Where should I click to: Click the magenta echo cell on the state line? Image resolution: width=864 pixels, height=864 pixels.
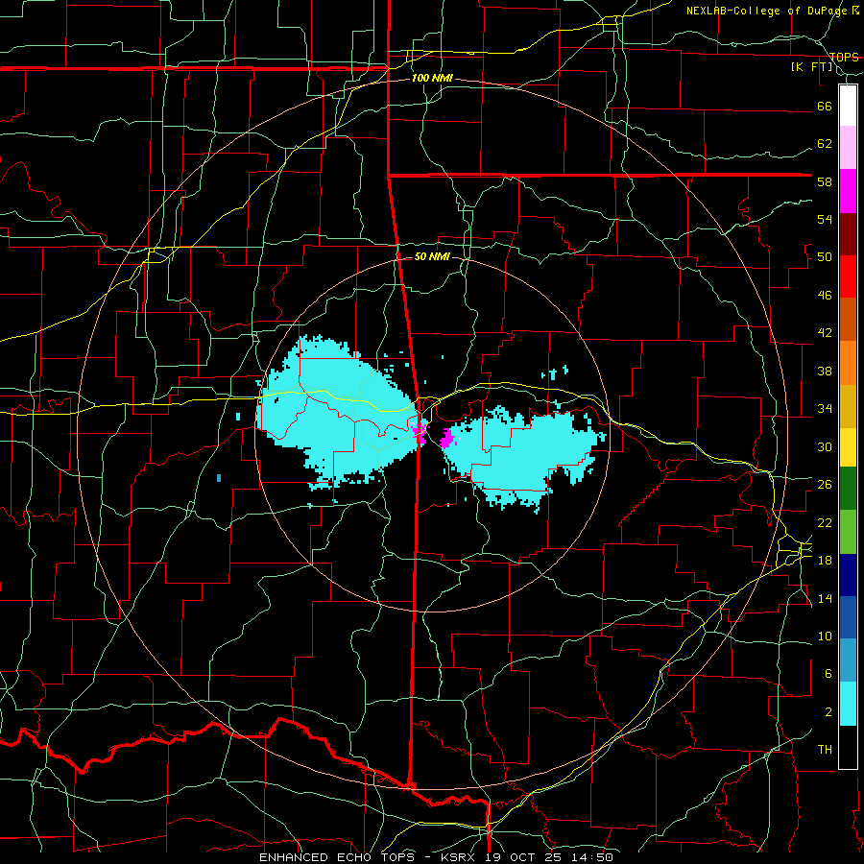point(420,433)
